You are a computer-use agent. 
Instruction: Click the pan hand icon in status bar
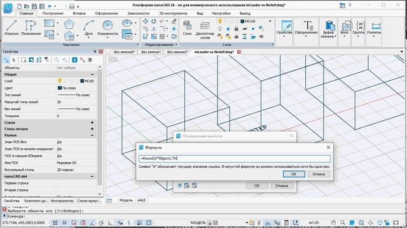[x=333, y=222]
